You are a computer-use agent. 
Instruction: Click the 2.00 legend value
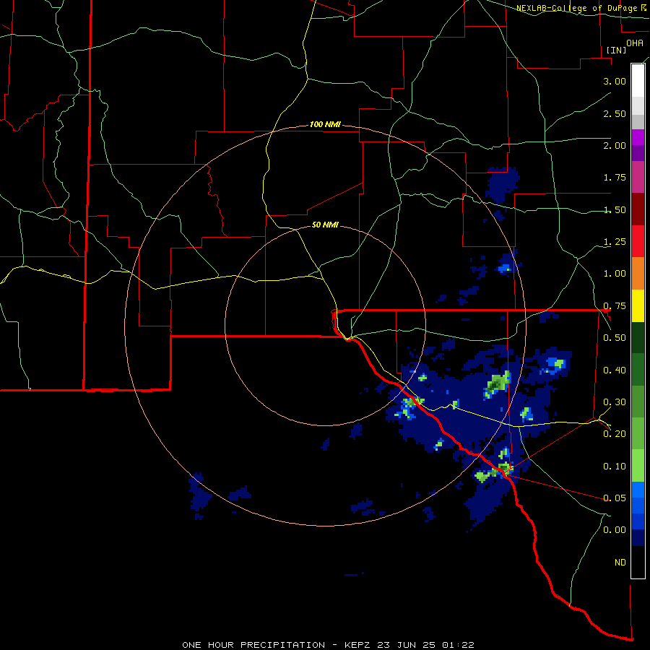(615, 145)
